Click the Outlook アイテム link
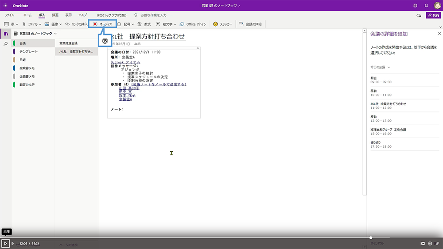 [x=125, y=62]
